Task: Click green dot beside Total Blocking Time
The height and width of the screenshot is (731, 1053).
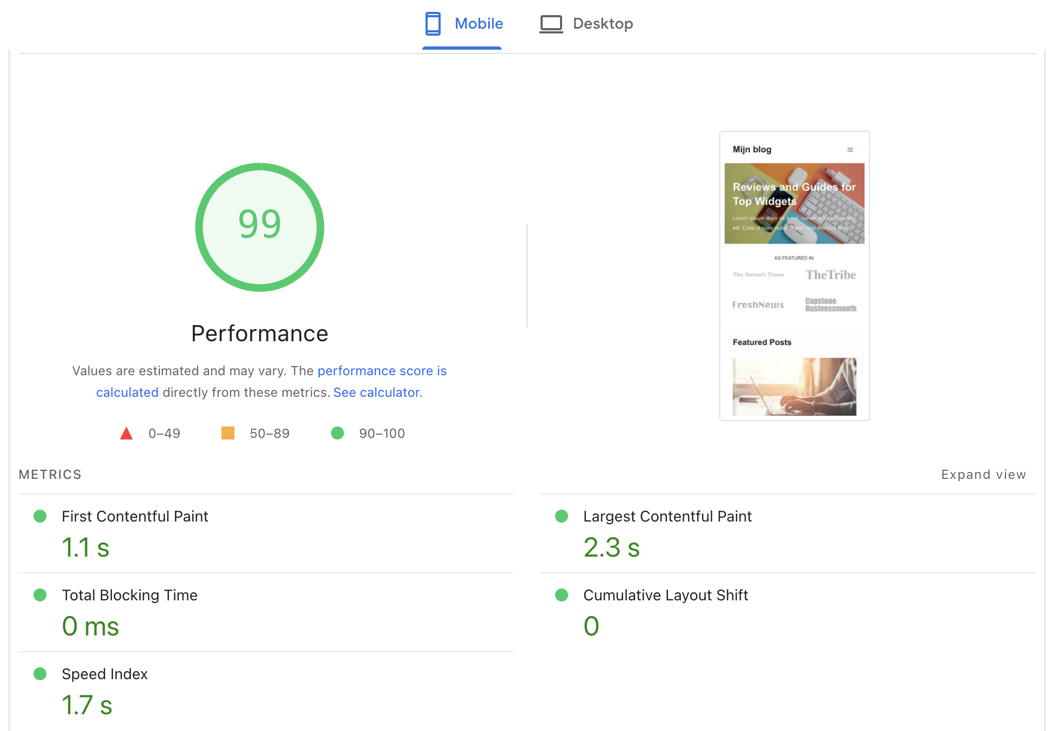Action: (40, 595)
